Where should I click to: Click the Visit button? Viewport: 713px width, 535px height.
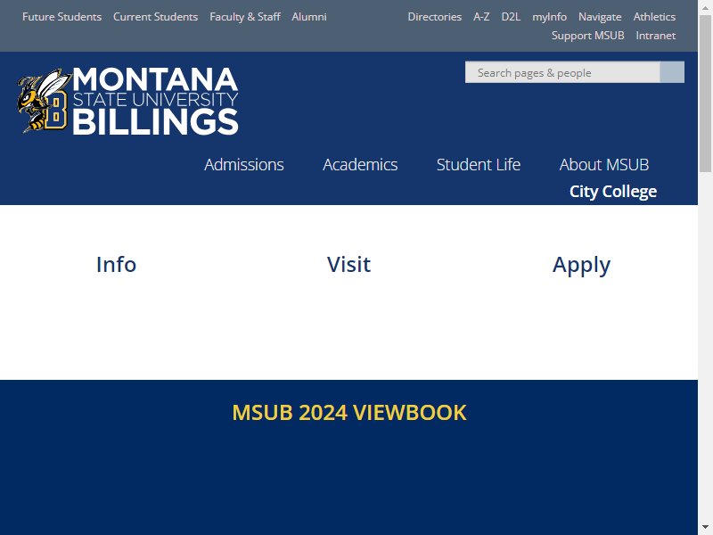pos(348,264)
